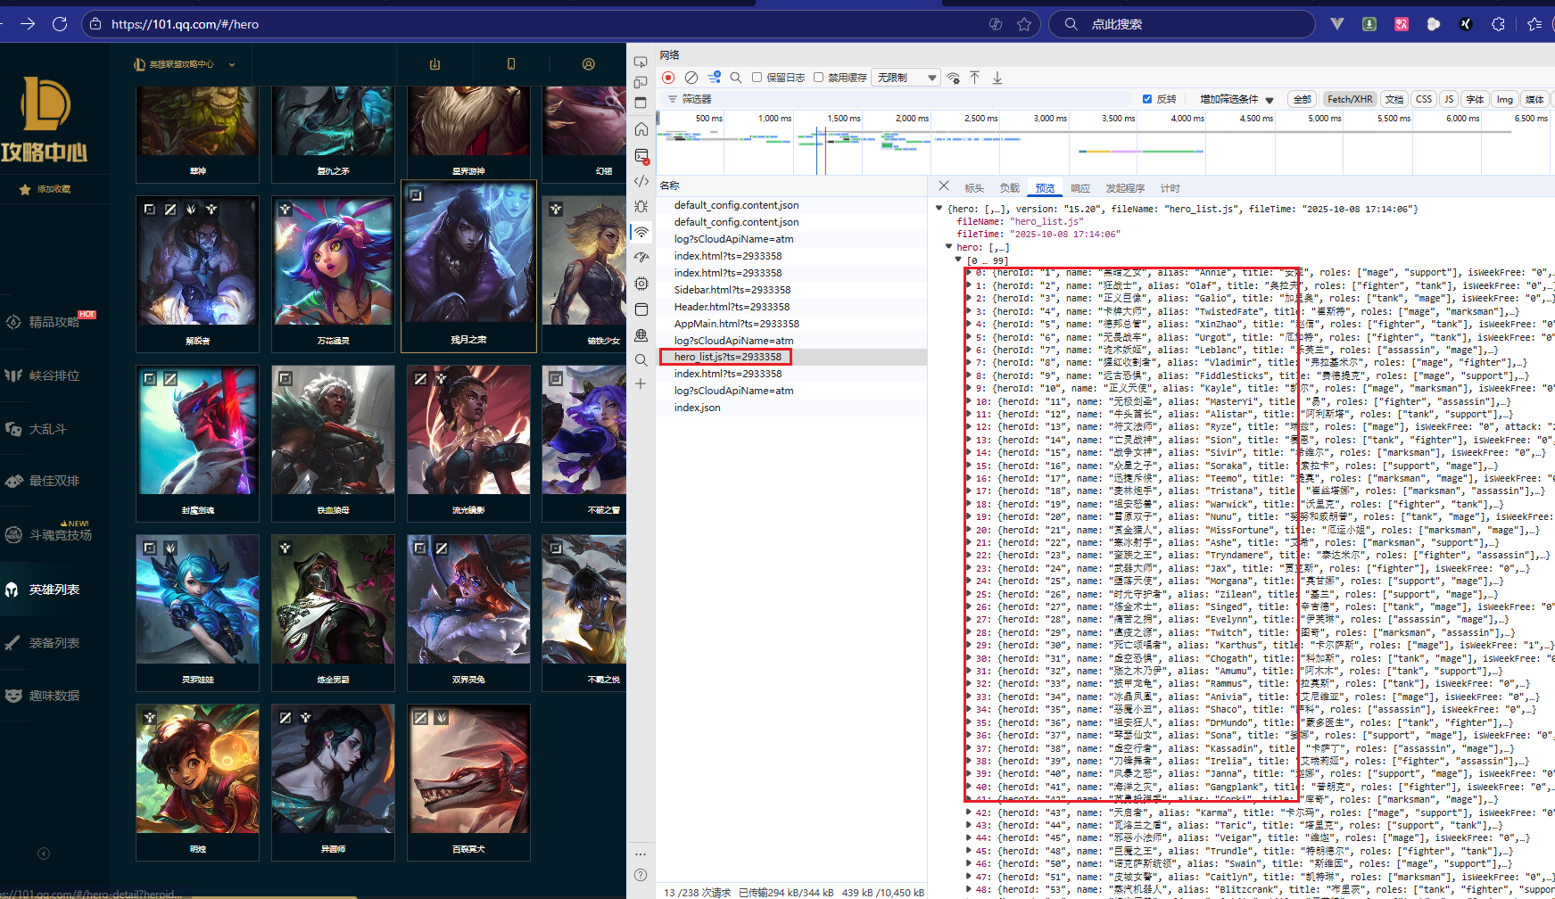The width and height of the screenshot is (1555, 899).
Task: Toggle the 文档 request type filter
Action: click(x=1394, y=99)
